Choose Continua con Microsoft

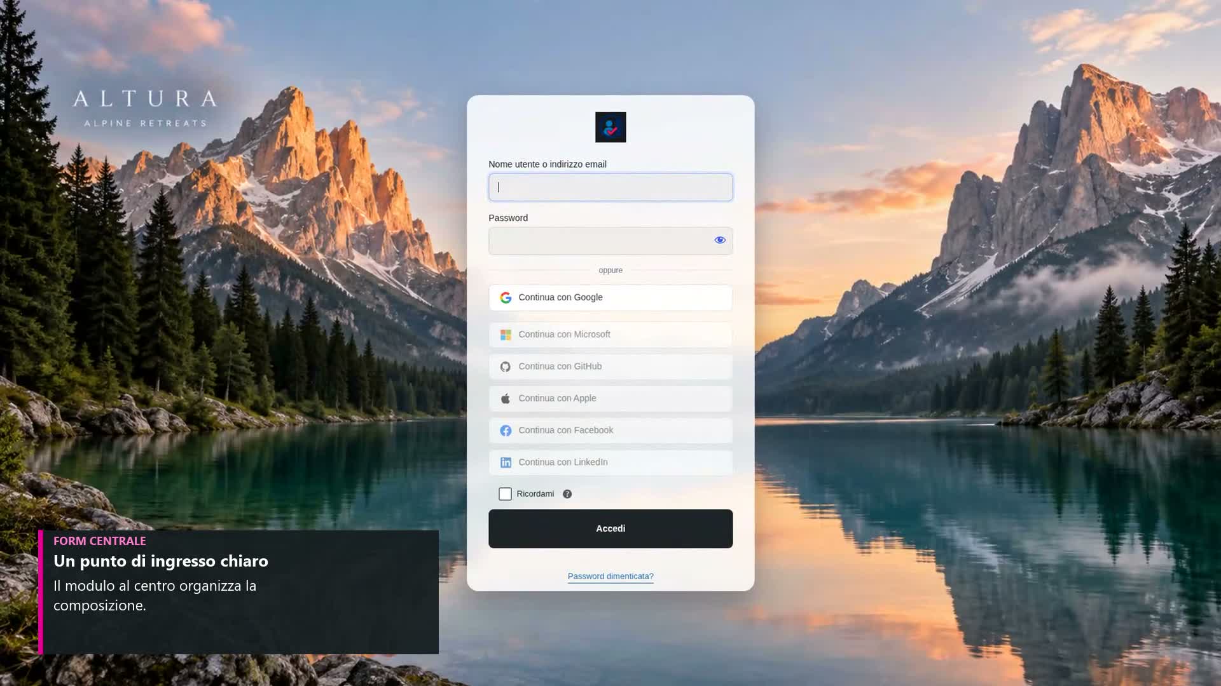pos(610,335)
